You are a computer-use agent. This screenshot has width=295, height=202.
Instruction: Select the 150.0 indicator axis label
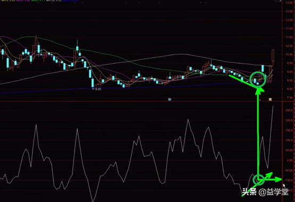[289, 130]
